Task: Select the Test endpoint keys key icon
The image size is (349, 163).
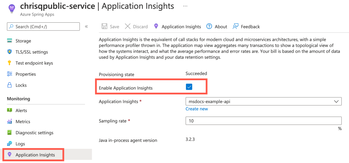Action: [x=10, y=63]
